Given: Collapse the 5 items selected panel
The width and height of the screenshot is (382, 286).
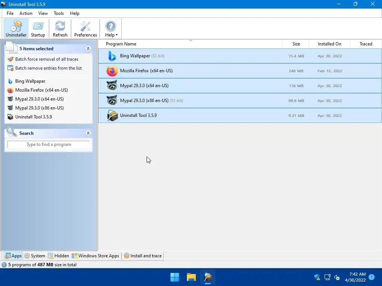Looking at the screenshot, I should click(88, 49).
